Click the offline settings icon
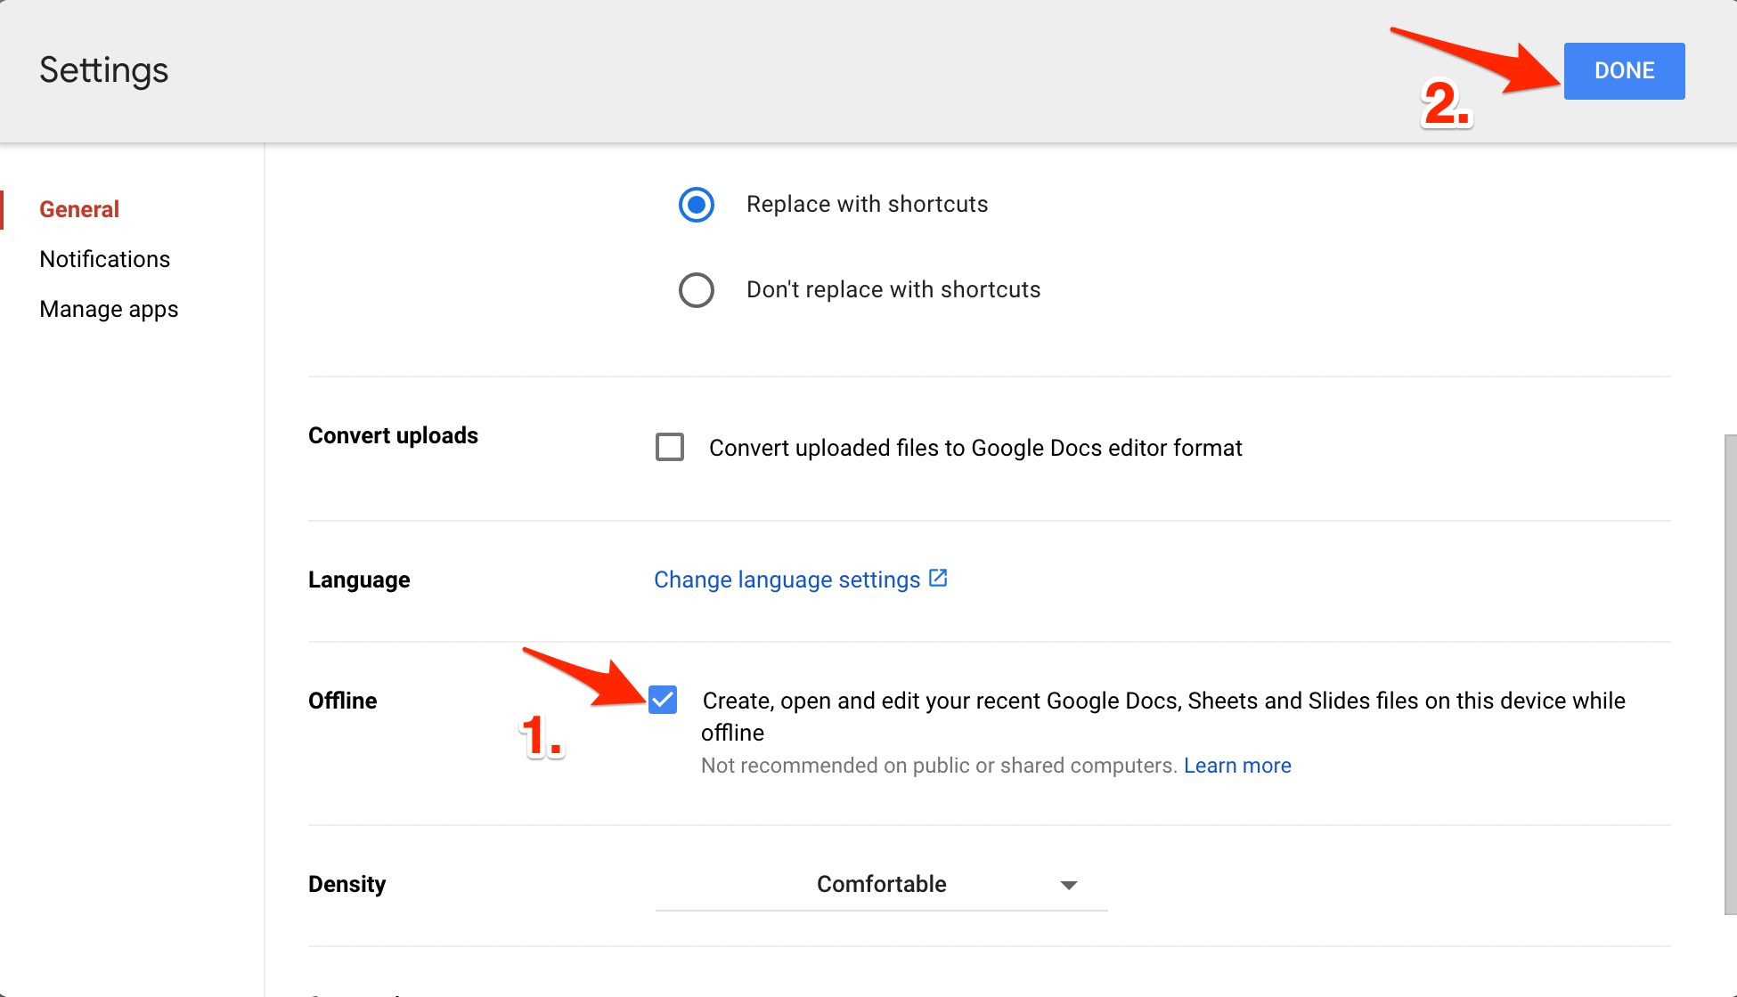 664,700
